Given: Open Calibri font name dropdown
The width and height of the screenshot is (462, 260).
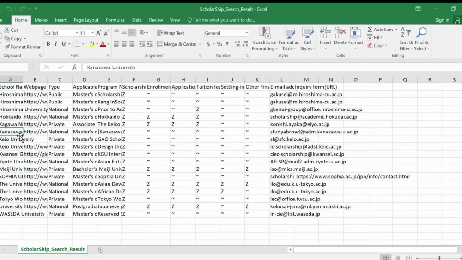Looking at the screenshot, I should pos(77,33).
